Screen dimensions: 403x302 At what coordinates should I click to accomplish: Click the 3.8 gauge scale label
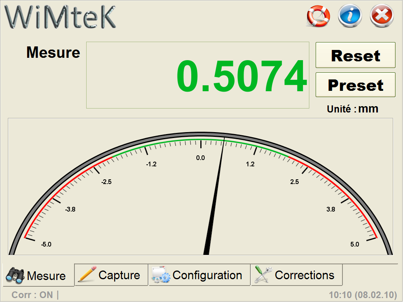[x=331, y=210]
